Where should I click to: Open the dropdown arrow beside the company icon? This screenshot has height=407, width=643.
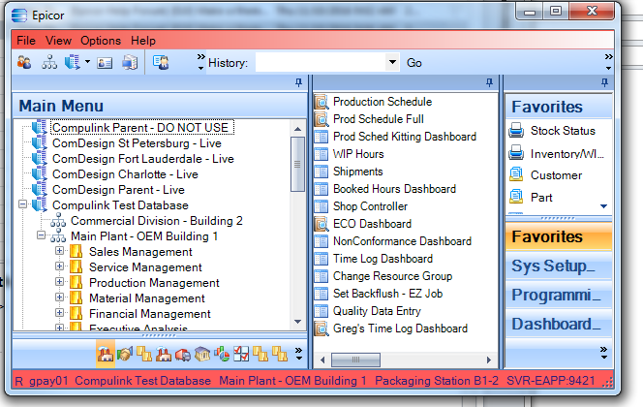(x=87, y=62)
